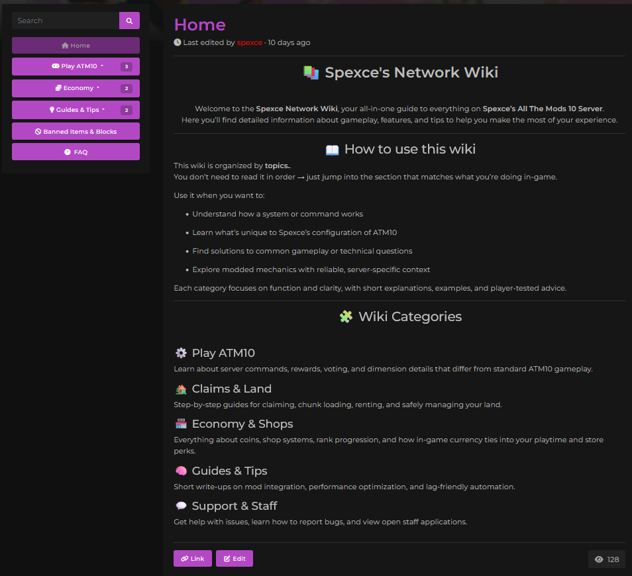Click the magnifying glass search button

(x=129, y=21)
